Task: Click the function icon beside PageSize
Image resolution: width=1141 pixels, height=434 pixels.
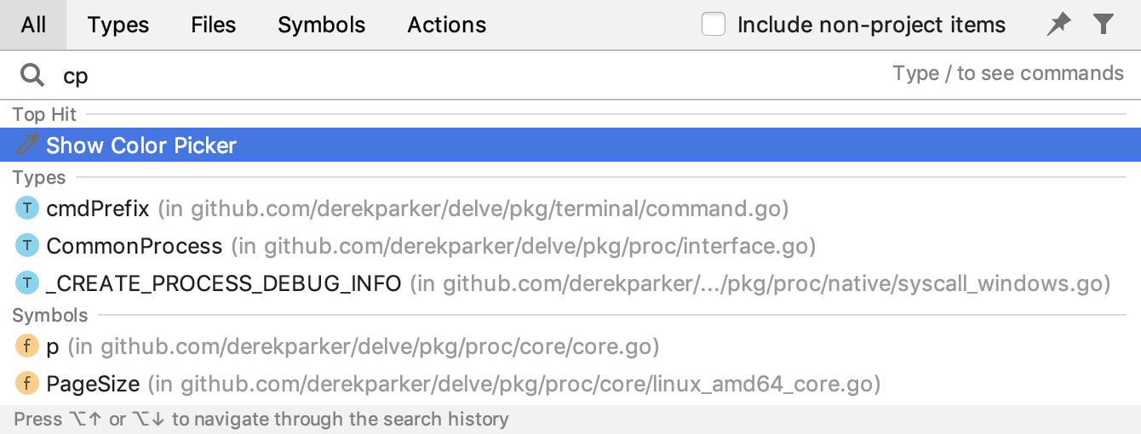Action: pos(28,384)
